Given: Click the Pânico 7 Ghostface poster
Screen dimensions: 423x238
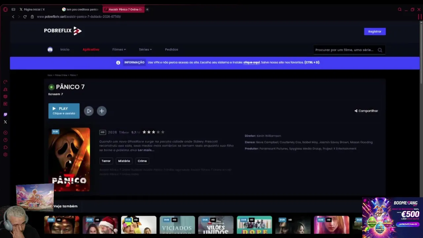Looking at the screenshot, I should point(69,159).
